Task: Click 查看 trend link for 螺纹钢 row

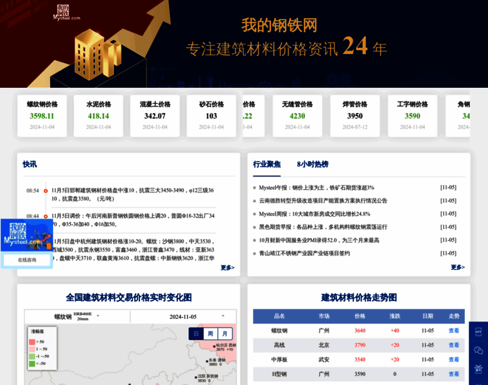Action: point(454,330)
